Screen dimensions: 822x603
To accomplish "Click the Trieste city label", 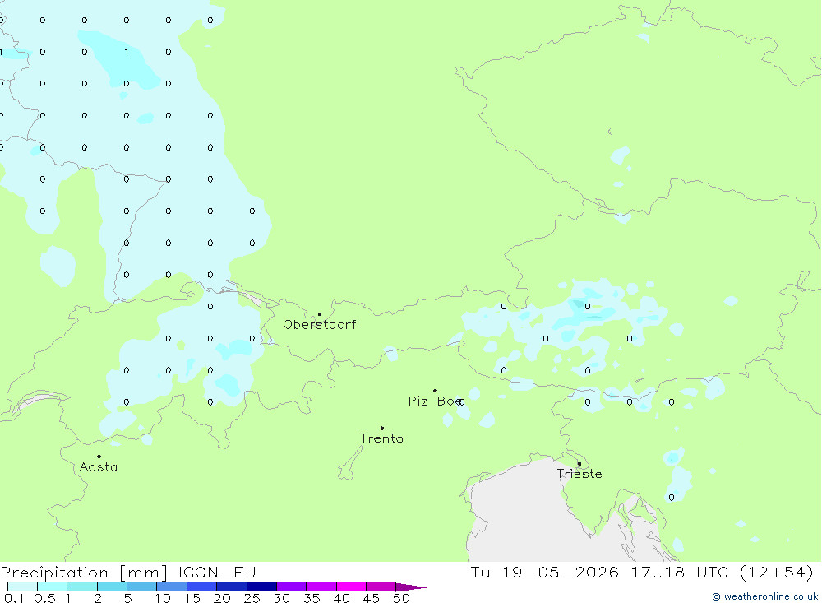I will (x=580, y=474).
